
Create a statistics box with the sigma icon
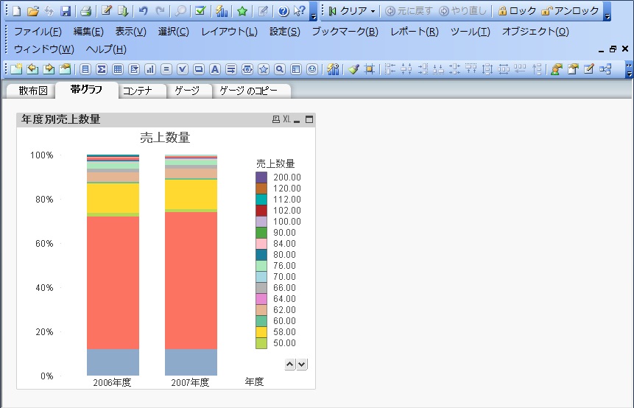[x=102, y=69]
